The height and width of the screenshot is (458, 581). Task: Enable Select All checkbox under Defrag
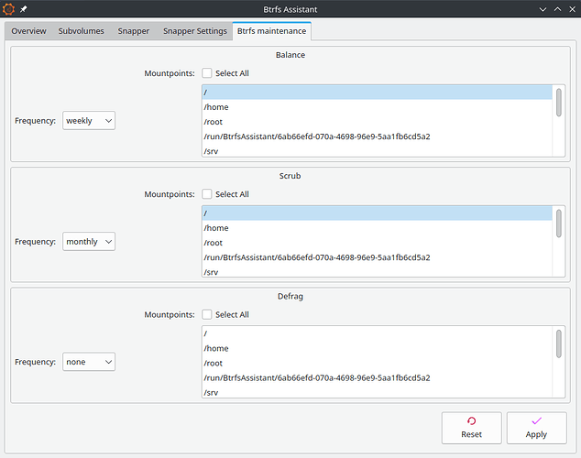point(207,314)
